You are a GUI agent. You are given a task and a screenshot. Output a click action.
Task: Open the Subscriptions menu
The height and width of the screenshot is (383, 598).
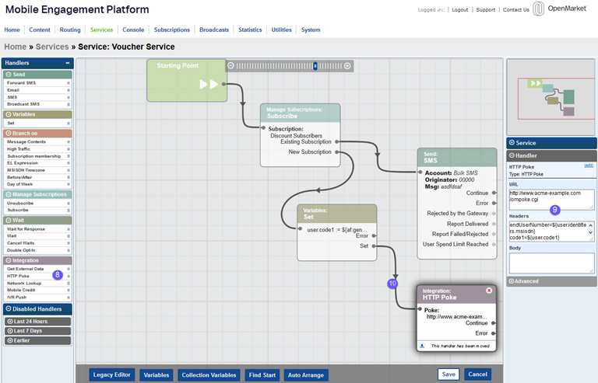[x=171, y=30]
